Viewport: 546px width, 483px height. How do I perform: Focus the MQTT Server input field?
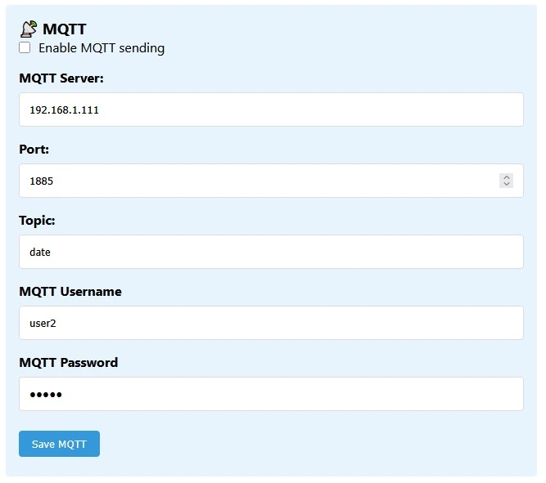pos(271,110)
